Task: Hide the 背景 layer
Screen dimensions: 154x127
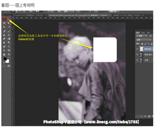Action: click(137, 60)
